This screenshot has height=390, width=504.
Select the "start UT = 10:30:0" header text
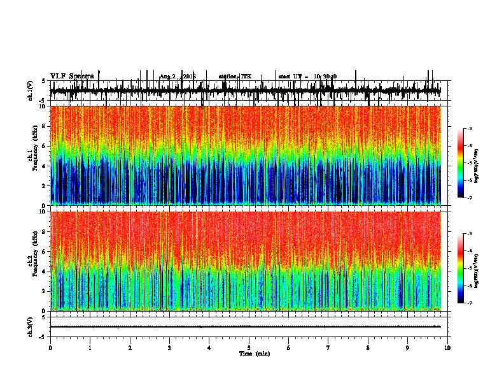[307, 76]
